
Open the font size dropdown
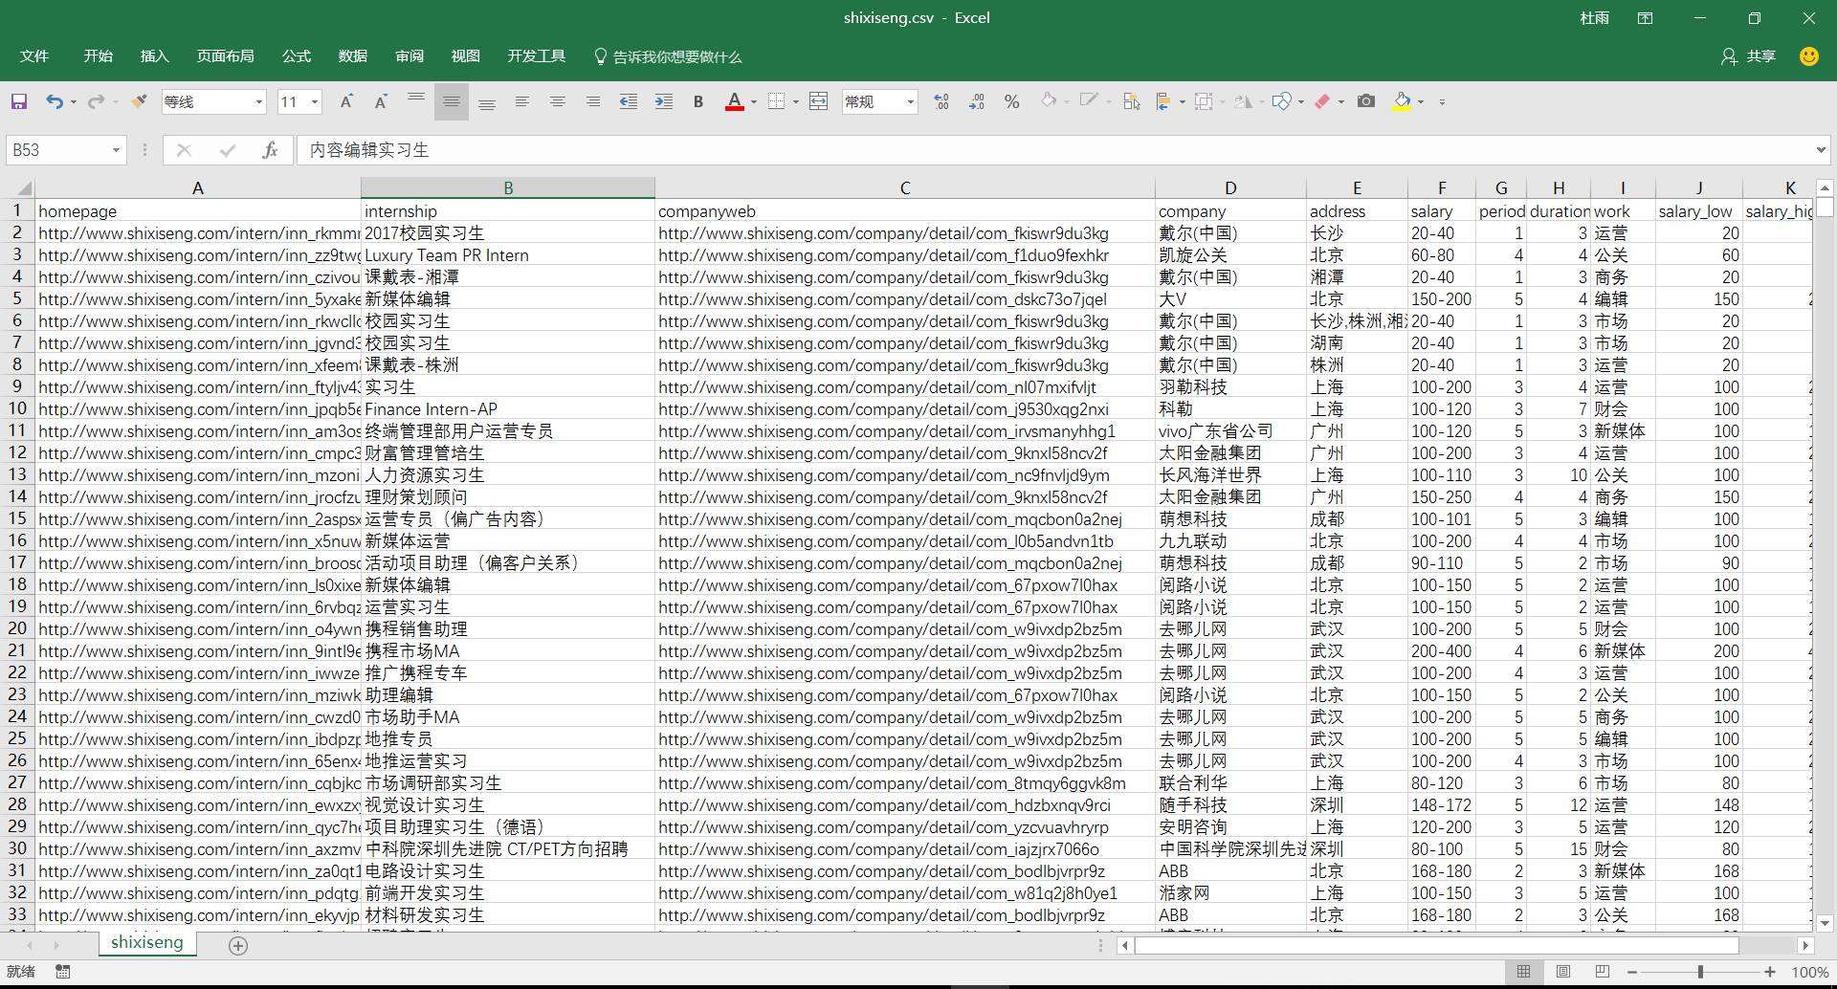[x=315, y=101]
